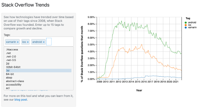Remove the xamarin tag chip
Screen dimensions: 201x110
pos(18,42)
